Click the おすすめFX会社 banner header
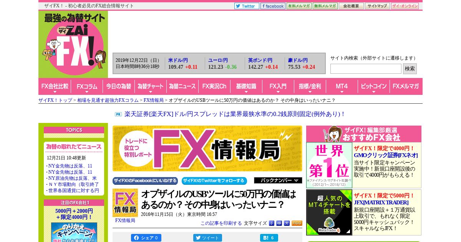Image resolution: width=461 pixels, height=242 pixels. click(364, 134)
